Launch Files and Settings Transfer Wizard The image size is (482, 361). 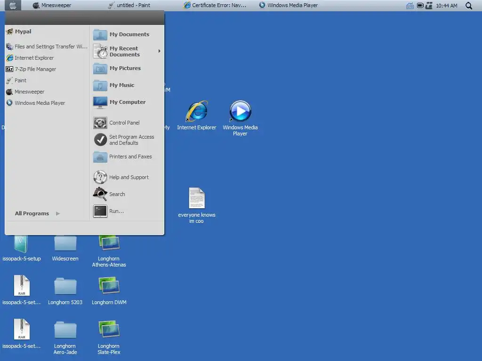47,47
